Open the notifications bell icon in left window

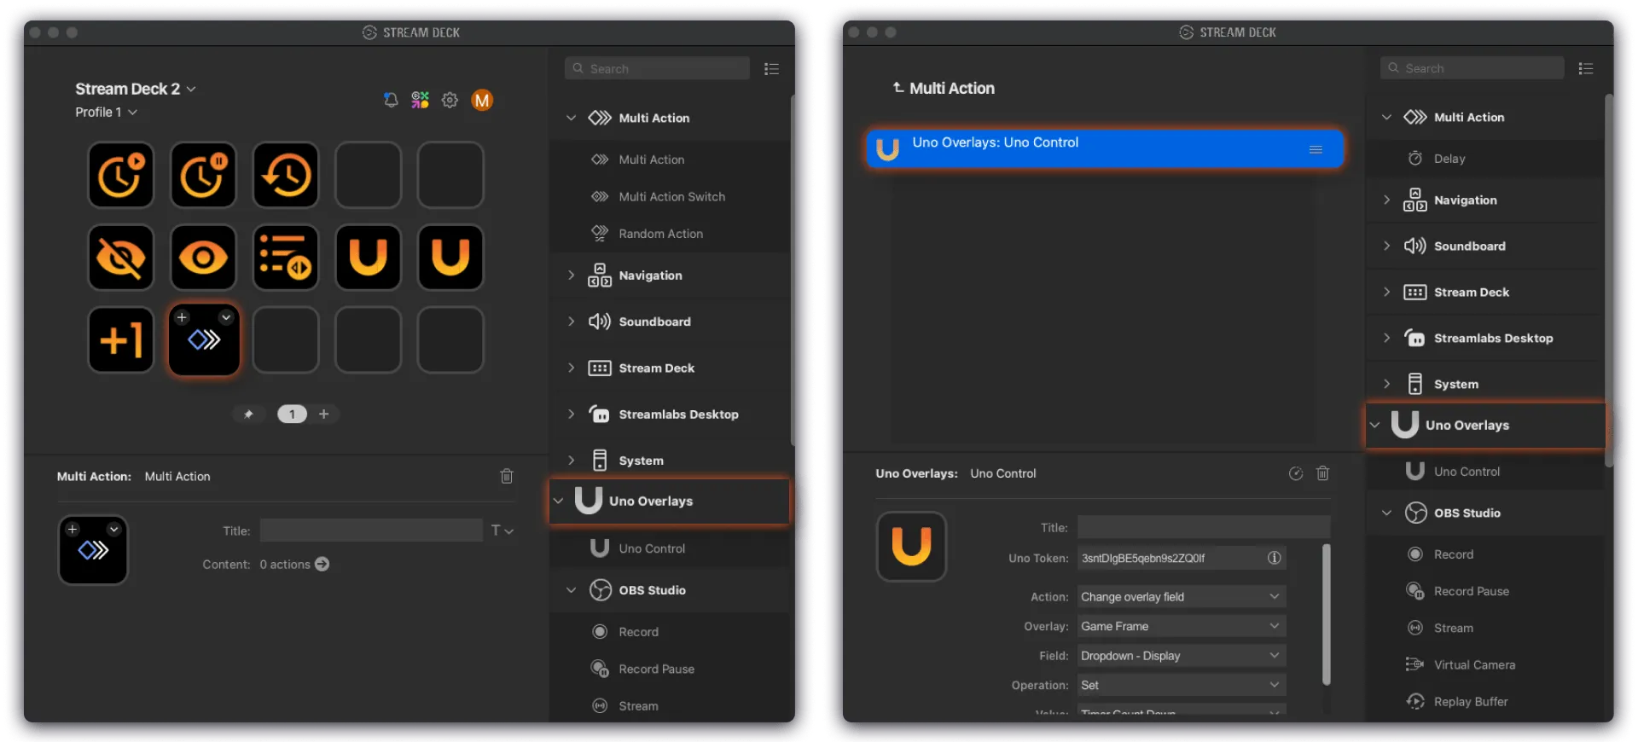pos(391,100)
